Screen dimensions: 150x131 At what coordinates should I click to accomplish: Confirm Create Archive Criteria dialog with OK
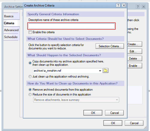tap(93, 113)
